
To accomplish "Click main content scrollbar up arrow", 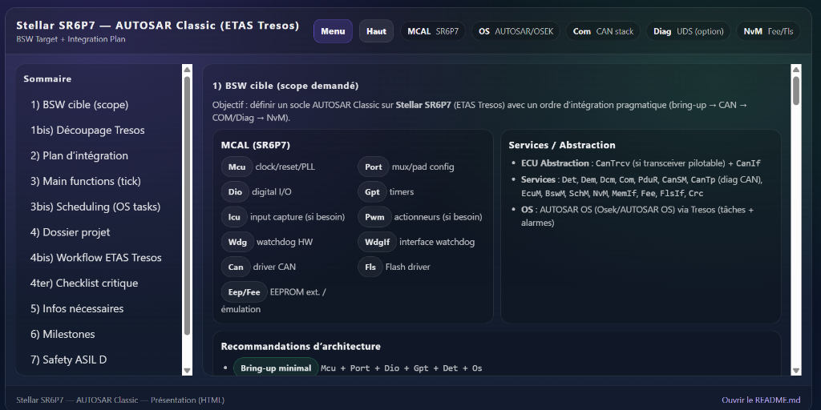I will click(x=796, y=70).
